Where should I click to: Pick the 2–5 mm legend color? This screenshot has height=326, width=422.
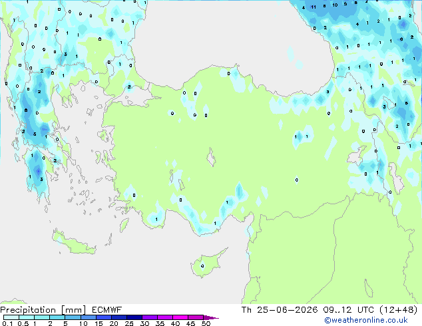click(x=57, y=317)
